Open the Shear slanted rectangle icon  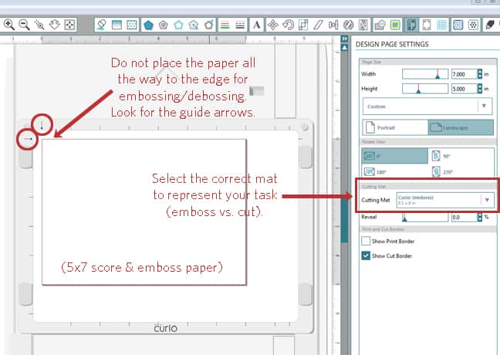[x=318, y=25]
